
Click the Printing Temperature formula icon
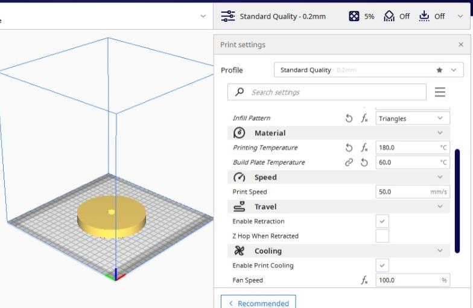[x=364, y=147]
